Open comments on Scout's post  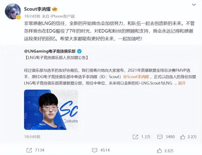coord(95,150)
